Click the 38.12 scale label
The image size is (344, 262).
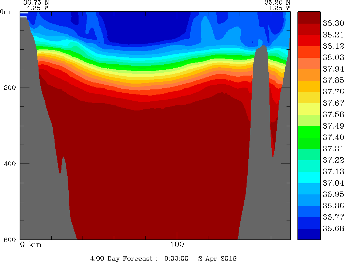333,46
